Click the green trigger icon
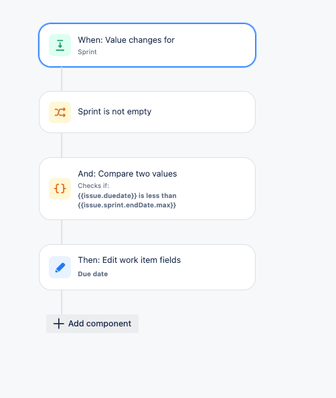Image resolution: width=336 pixels, height=398 pixels. (60, 45)
